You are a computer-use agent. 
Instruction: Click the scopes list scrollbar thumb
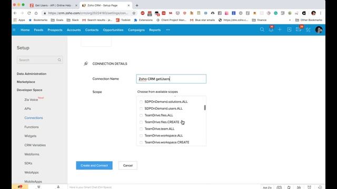pos(205,108)
